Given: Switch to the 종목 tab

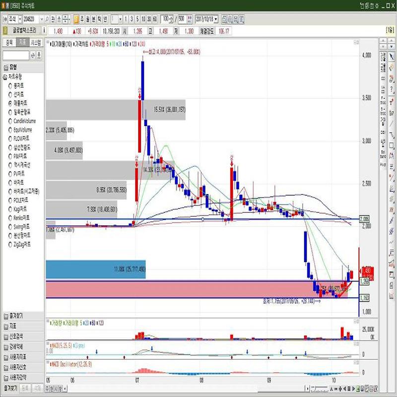Looking at the screenshot, I should (x=9, y=43).
